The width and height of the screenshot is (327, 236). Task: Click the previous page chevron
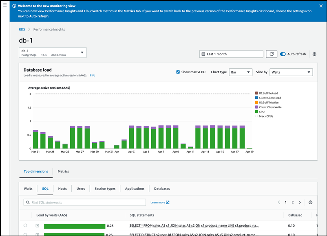[278, 202]
